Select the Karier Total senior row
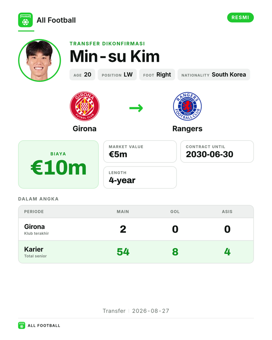This screenshot has height=340, width=272. [136, 252]
